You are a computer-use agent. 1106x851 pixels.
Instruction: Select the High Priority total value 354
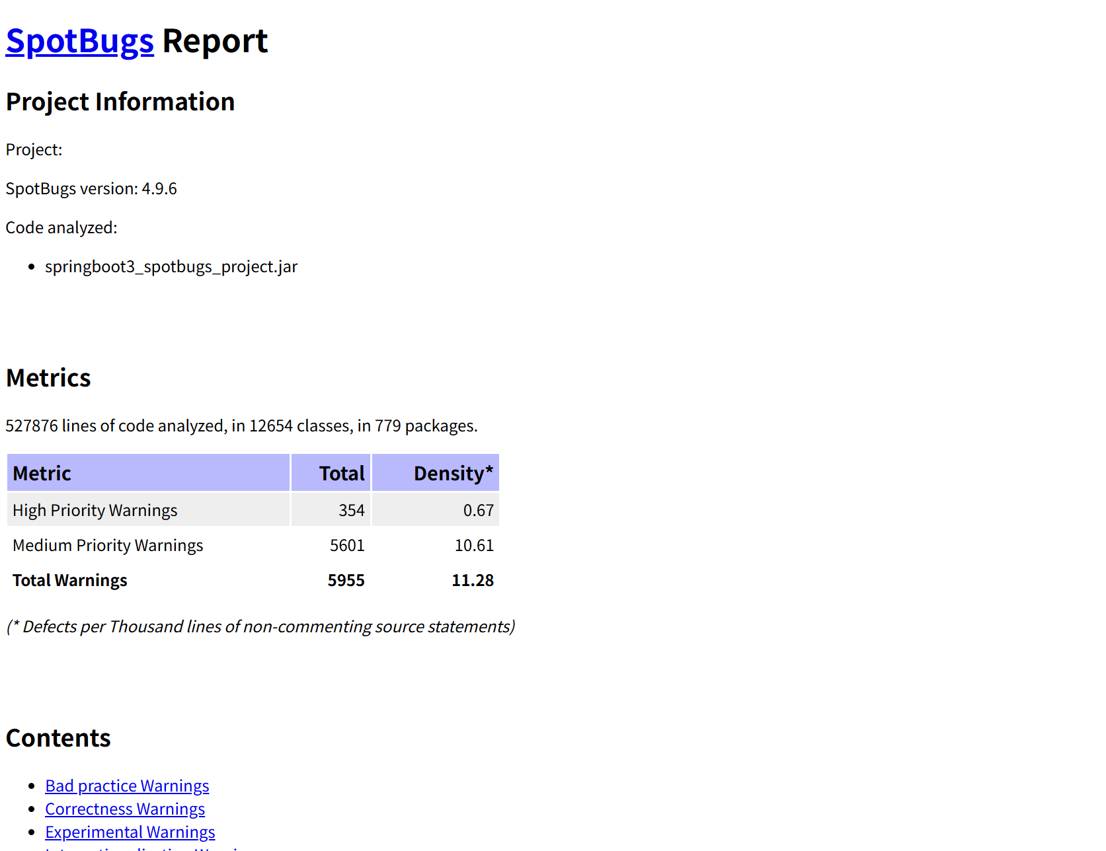pos(331,510)
